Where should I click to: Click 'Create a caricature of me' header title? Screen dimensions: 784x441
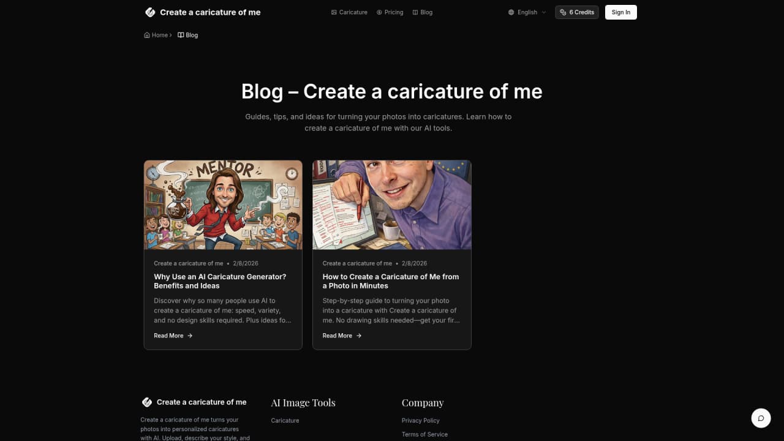click(x=210, y=12)
